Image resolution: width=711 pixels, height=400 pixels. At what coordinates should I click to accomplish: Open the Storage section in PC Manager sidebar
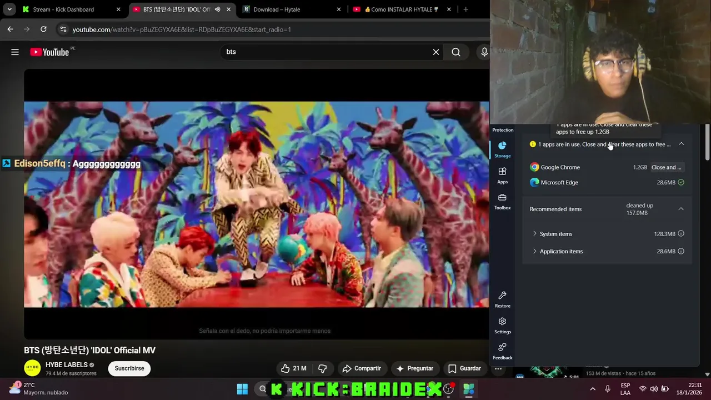[x=502, y=149]
